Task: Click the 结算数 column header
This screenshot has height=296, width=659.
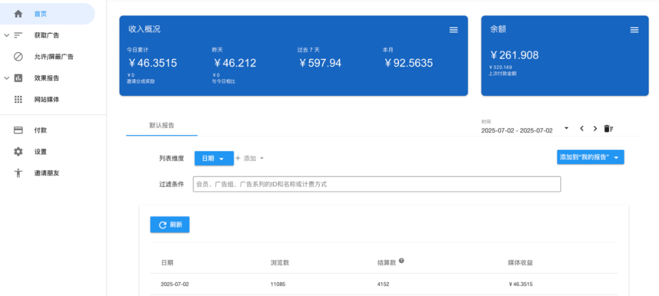Action: tap(387, 263)
